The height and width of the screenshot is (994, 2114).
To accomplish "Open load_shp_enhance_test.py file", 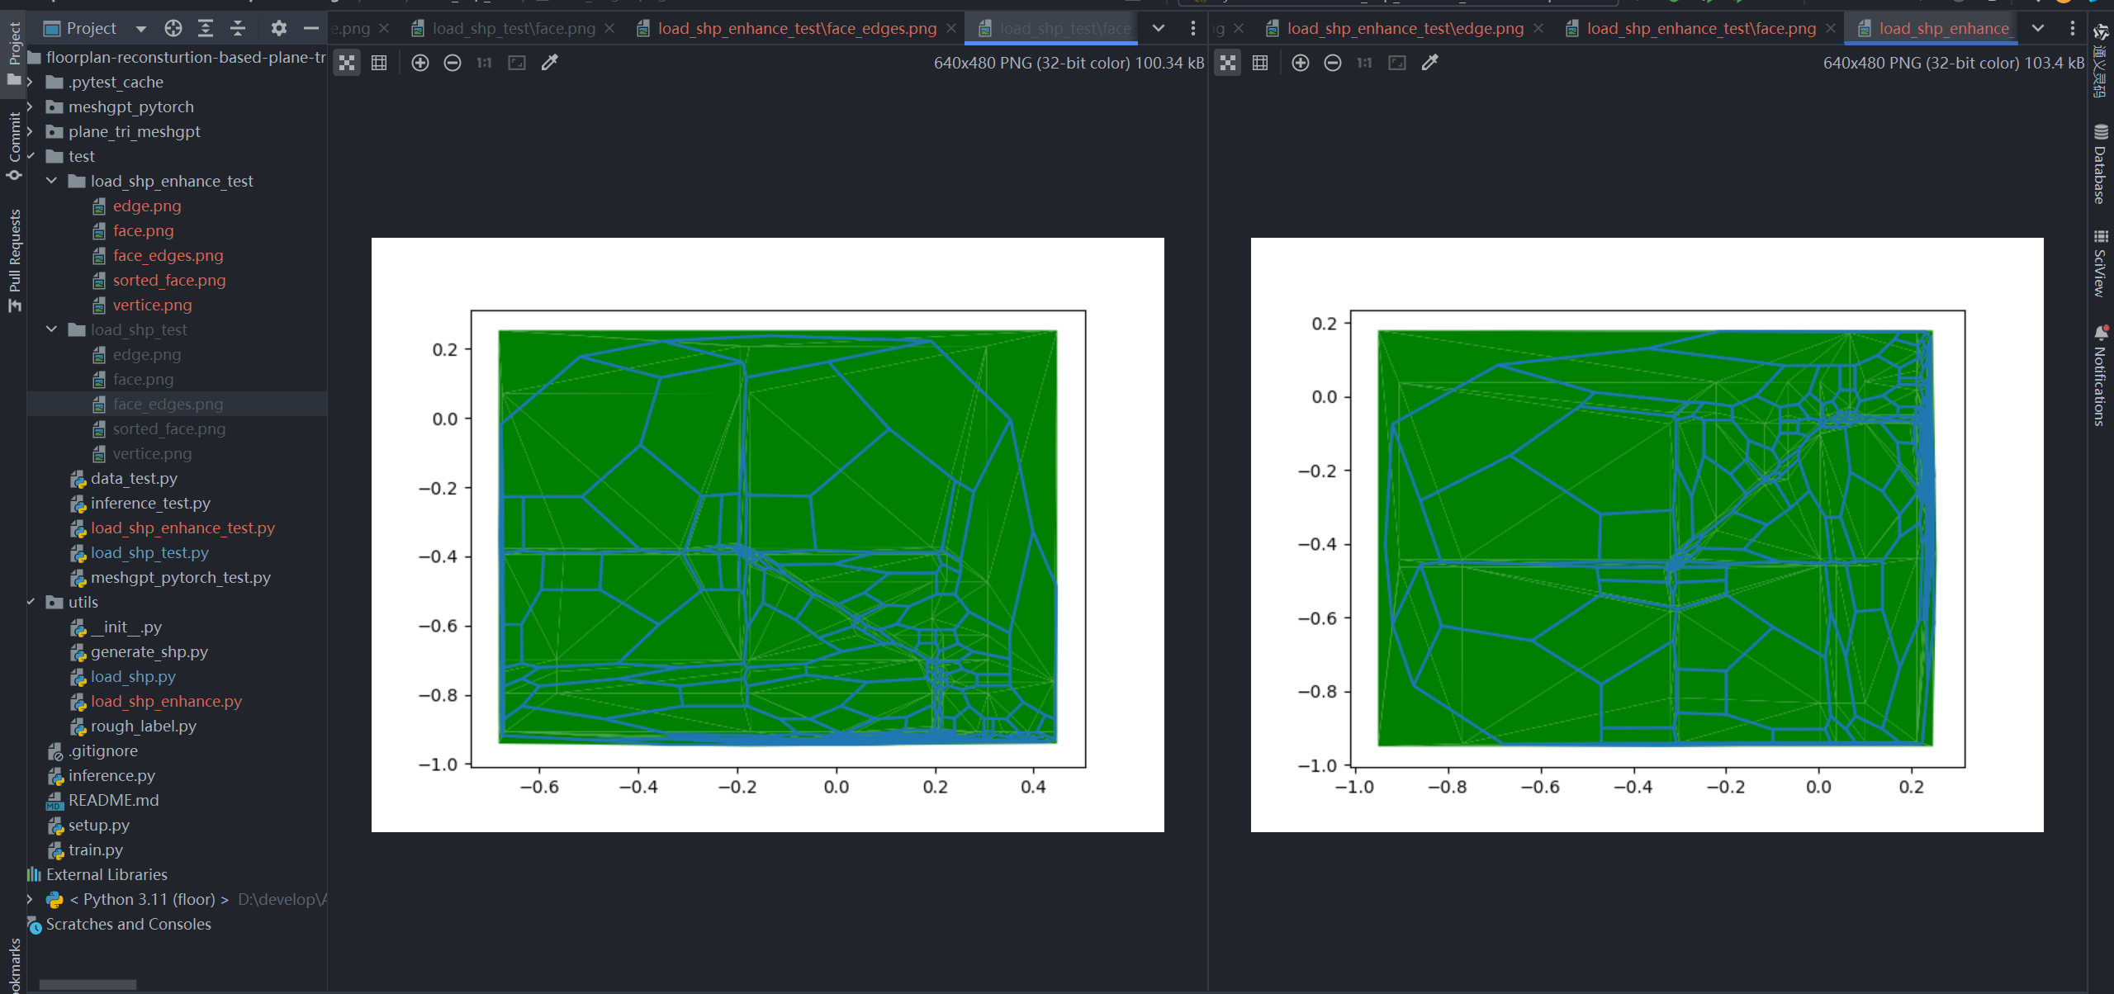I will click(x=182, y=528).
